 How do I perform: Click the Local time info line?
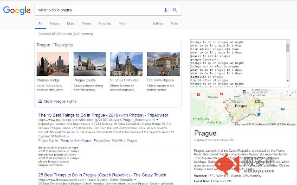(x=213, y=181)
